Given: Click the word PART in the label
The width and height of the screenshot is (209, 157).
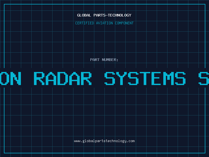Looking at the screenshot, I should tap(95, 60).
